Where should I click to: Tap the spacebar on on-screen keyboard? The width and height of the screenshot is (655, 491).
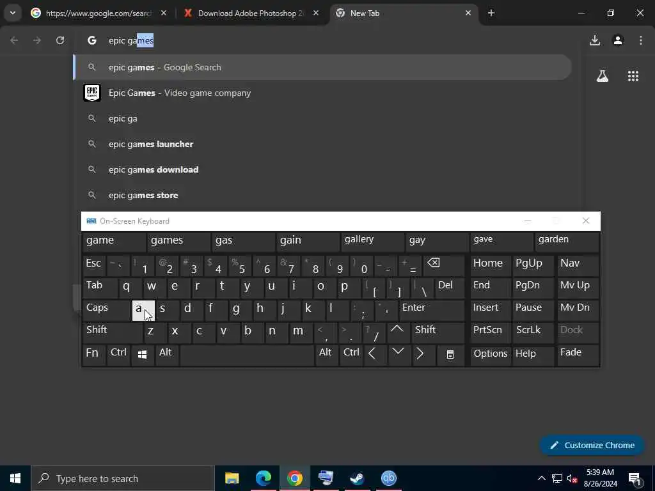247,355
